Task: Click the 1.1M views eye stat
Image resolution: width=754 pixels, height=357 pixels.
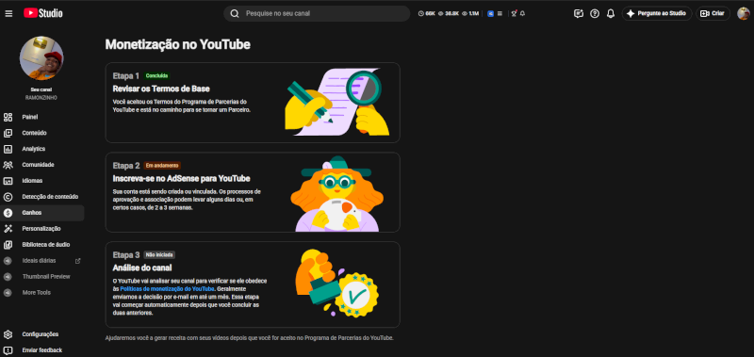Action: pos(470,13)
